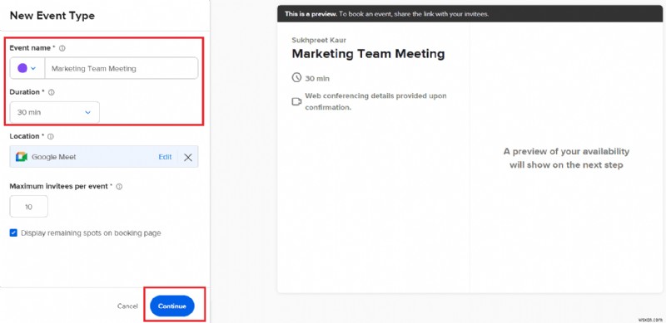Click the info icon beside Event name
The height and width of the screenshot is (323, 666).
pos(62,48)
